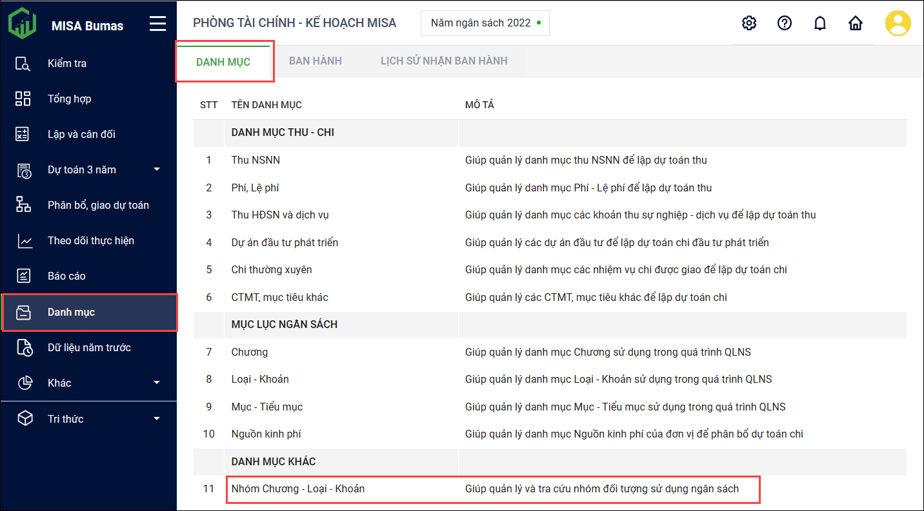This screenshot has width=924, height=511.
Task: Expand the Tri thức sidebar menu
Action: click(156, 419)
